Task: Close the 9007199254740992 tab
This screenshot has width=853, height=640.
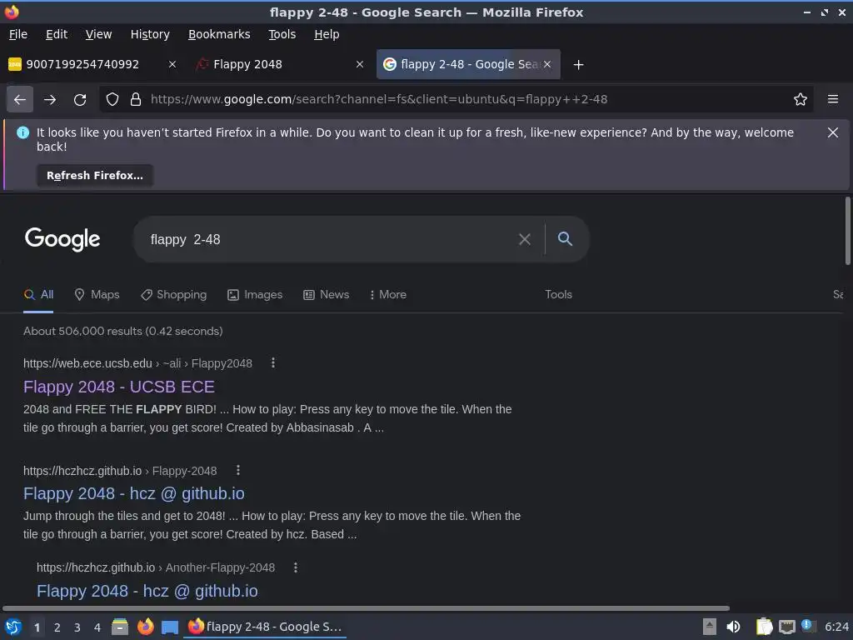Action: click(x=172, y=64)
